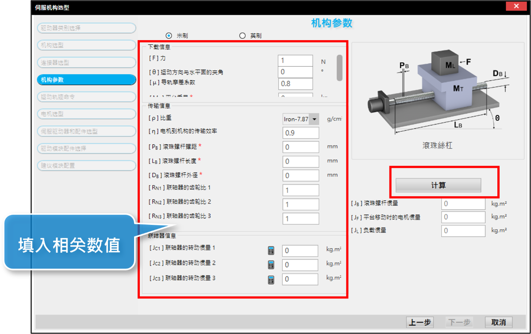Screen dimensions: 531x334
Task: Click the 传输效率 η input field
Action: coord(300,133)
